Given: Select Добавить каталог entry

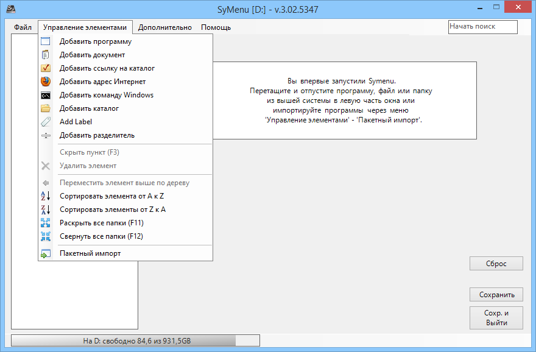Looking at the screenshot, I should (125, 108).
